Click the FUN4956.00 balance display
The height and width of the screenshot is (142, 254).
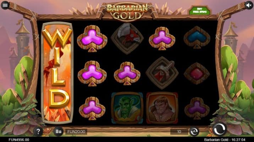[x=19, y=140]
